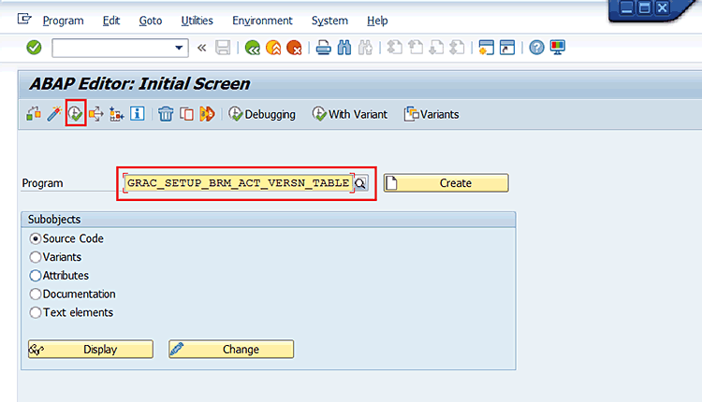Click the orange Exit icon
Screen dimensions: 702x402
273,48
